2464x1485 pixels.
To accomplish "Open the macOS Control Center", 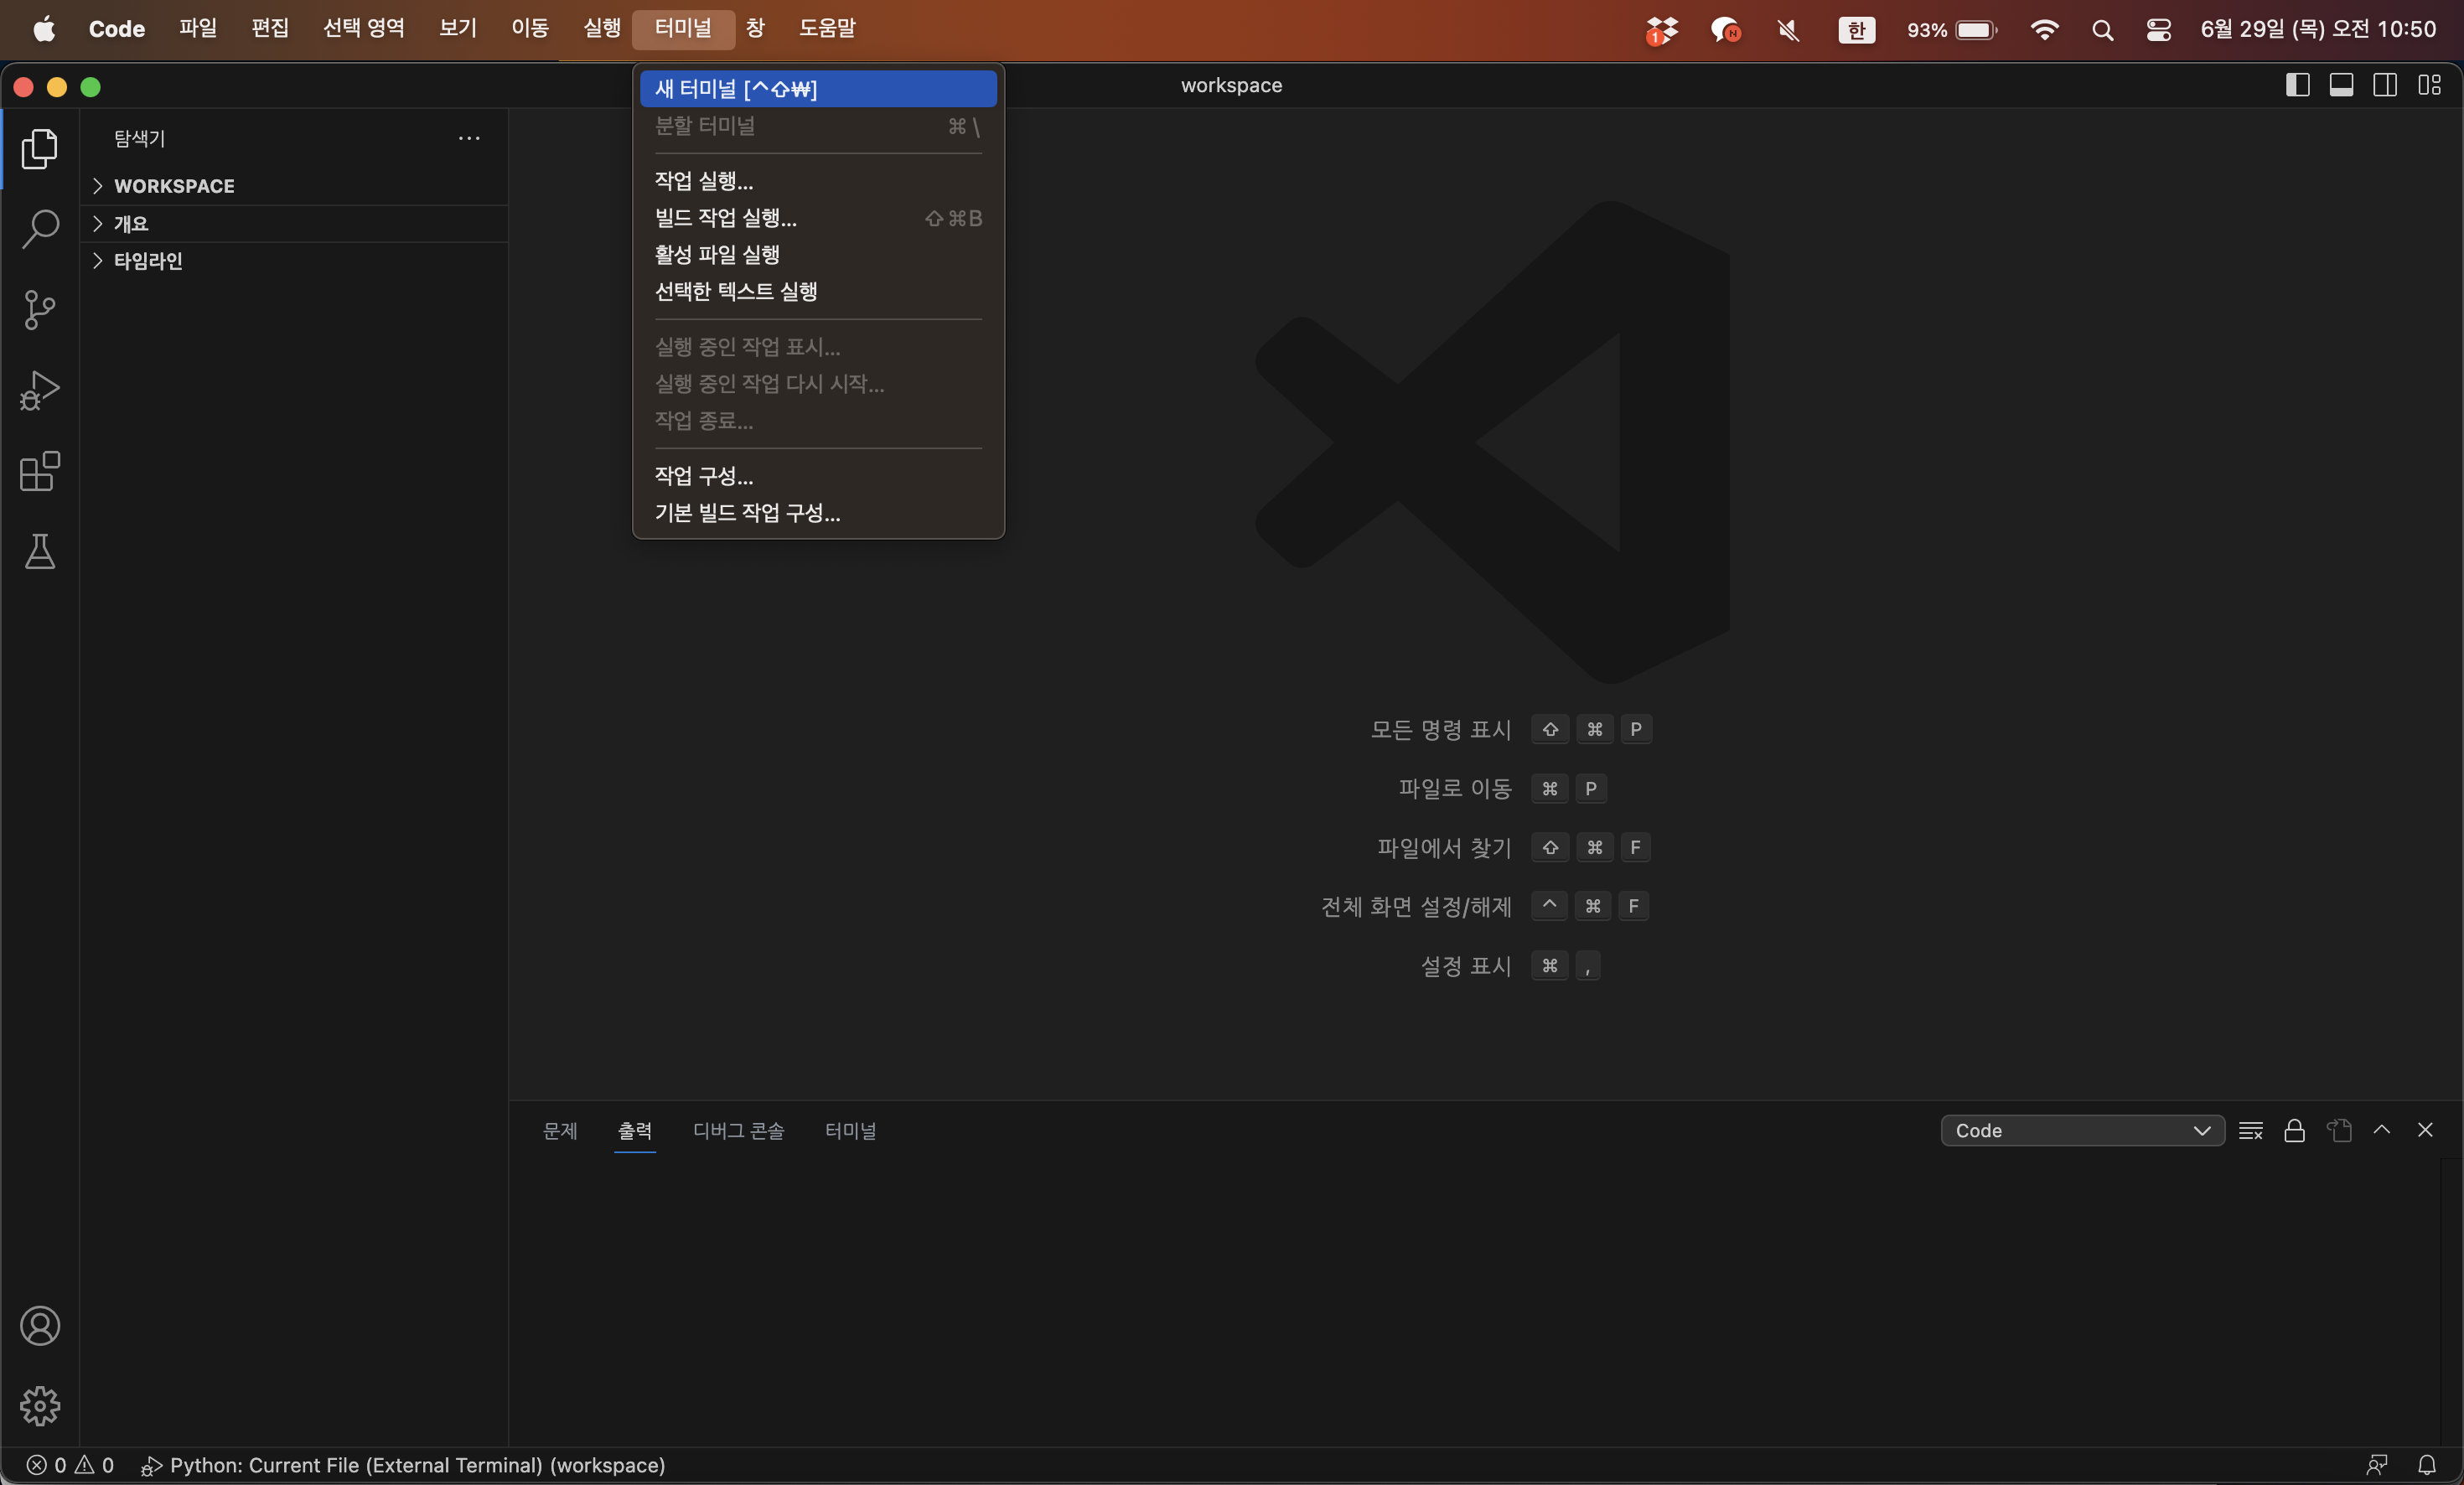I will click(x=2158, y=30).
